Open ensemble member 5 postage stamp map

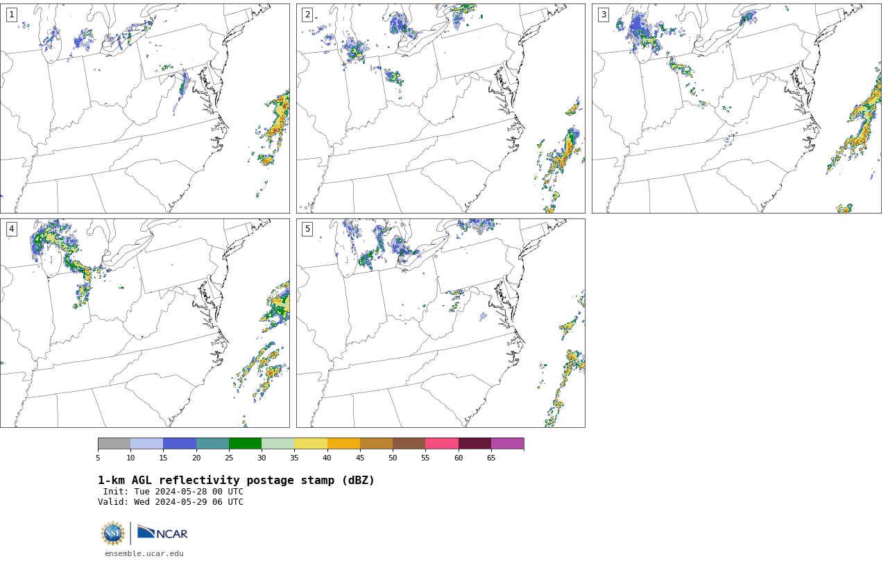point(441,323)
